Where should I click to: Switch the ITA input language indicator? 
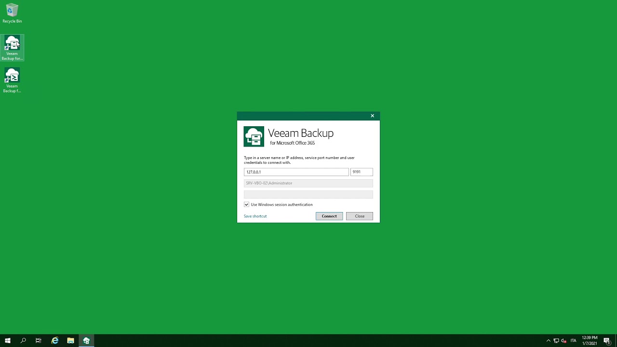tap(574, 341)
